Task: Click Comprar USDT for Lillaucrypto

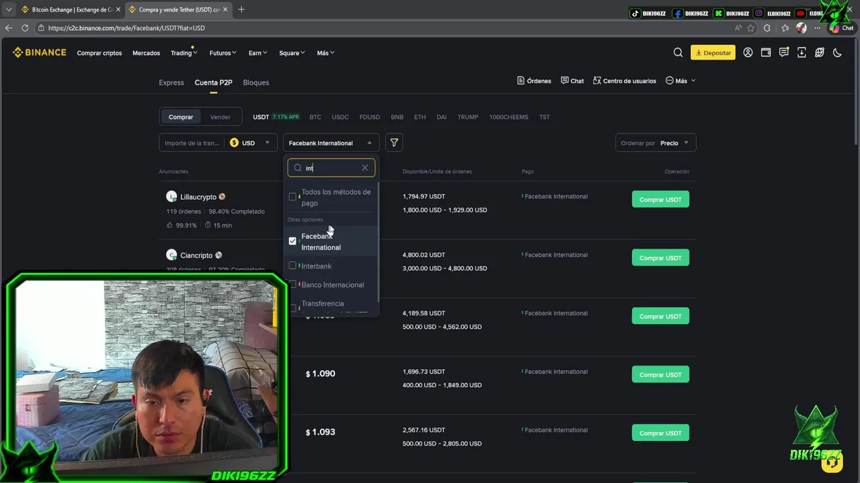Action: coord(660,199)
